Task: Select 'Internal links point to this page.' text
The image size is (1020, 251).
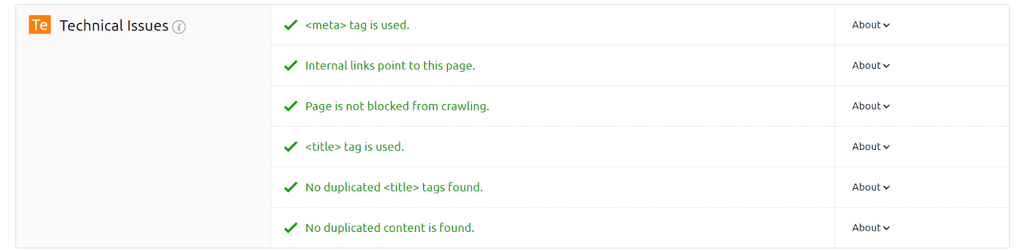Action: tap(390, 66)
